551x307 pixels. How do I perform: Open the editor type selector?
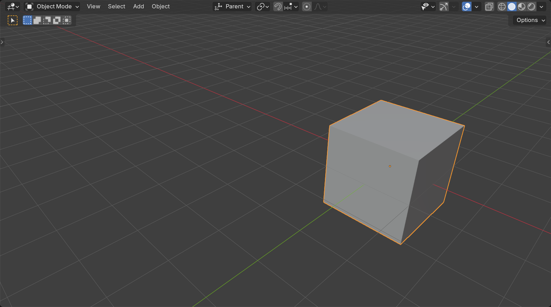pyautogui.click(x=13, y=6)
